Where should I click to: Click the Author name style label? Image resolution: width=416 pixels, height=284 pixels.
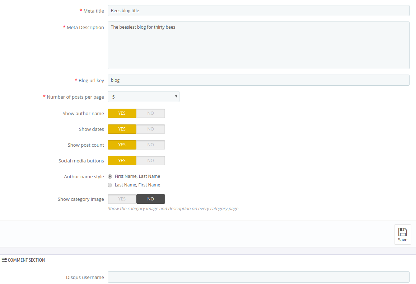(84, 177)
